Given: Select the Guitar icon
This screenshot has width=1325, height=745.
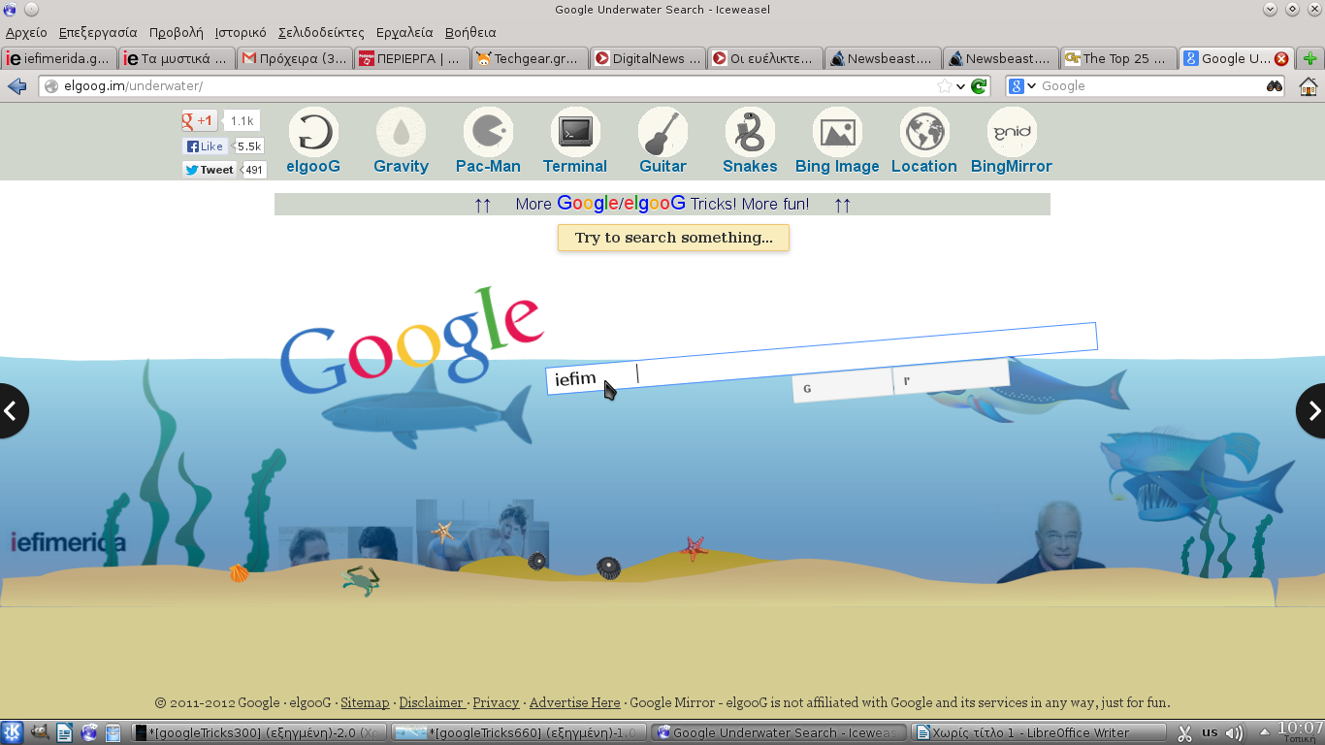Looking at the screenshot, I should tap(662, 132).
